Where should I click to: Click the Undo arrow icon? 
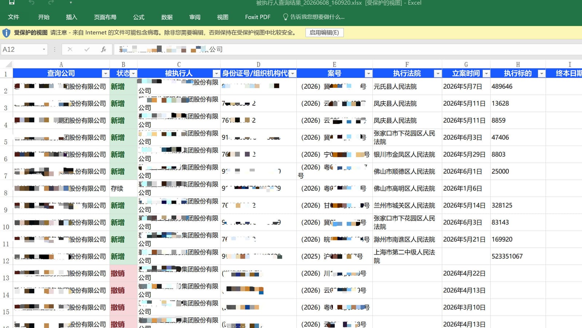point(32,2)
